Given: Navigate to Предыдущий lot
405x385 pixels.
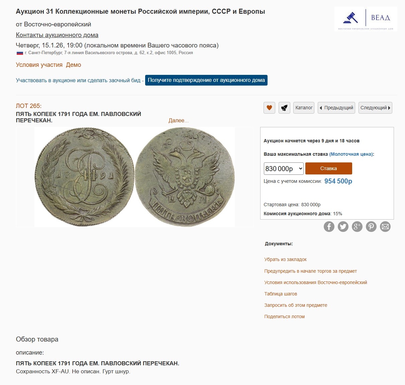Looking at the screenshot, I should (x=336, y=108).
